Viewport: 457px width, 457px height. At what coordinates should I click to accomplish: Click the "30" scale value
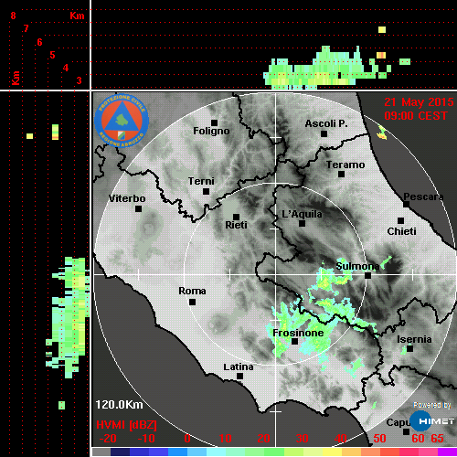(x=302, y=439)
